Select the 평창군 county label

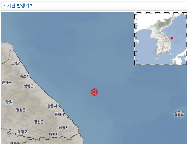[21, 110]
